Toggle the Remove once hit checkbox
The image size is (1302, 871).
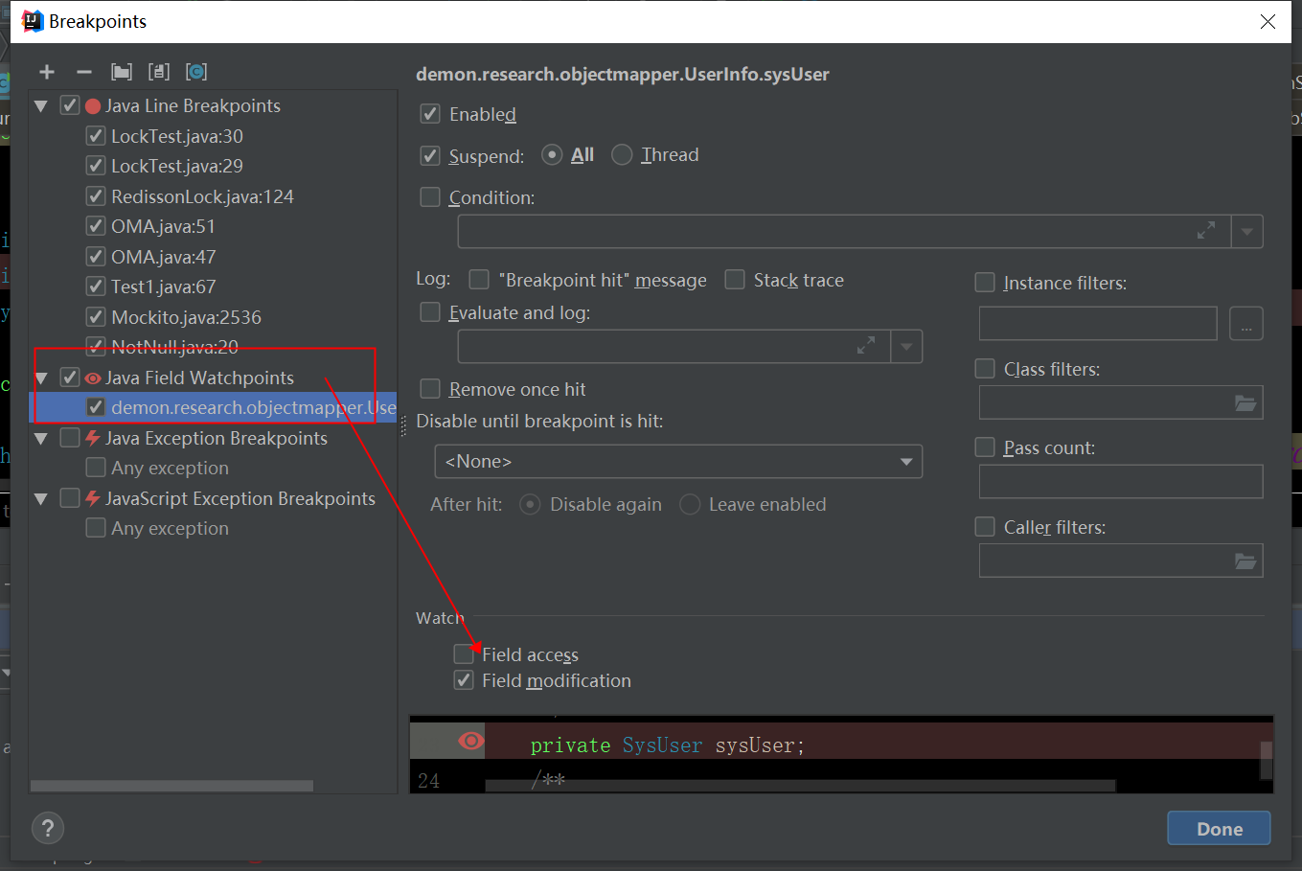coord(431,389)
